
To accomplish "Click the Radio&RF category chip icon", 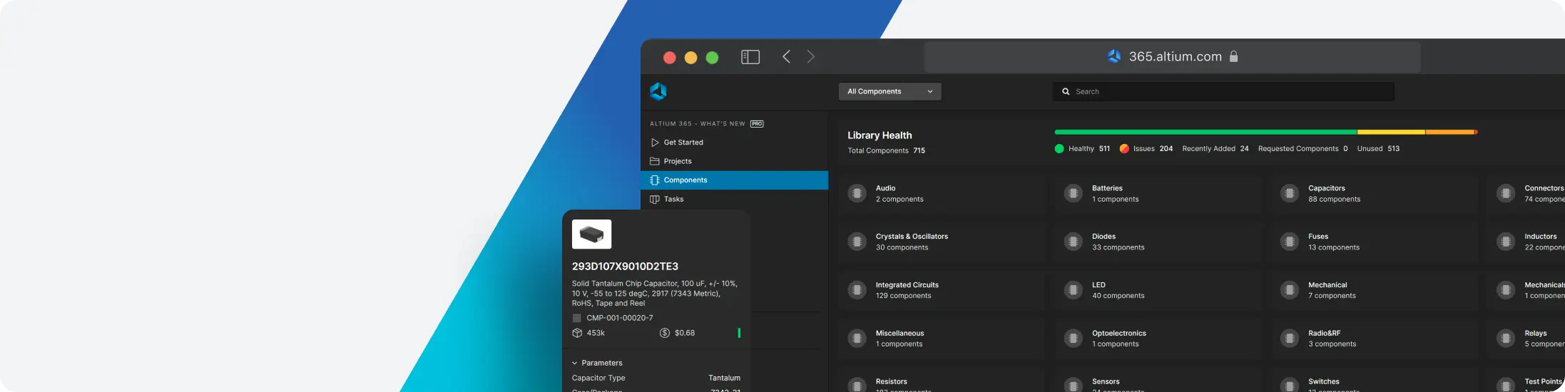I will pos(1289,339).
